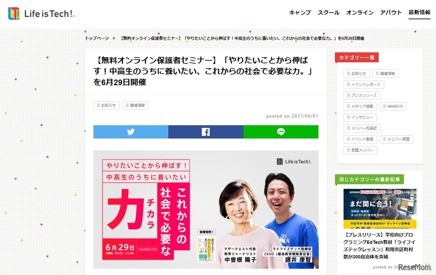Viewport: 436px width, 275px height.
Task: Click the Life is Tech! logo
Action: (x=41, y=14)
